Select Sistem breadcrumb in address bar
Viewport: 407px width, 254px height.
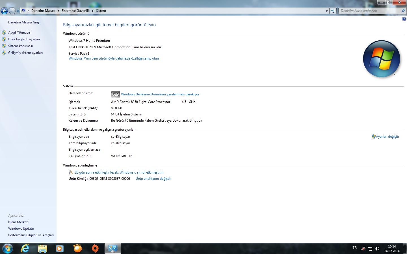pyautogui.click(x=101, y=11)
